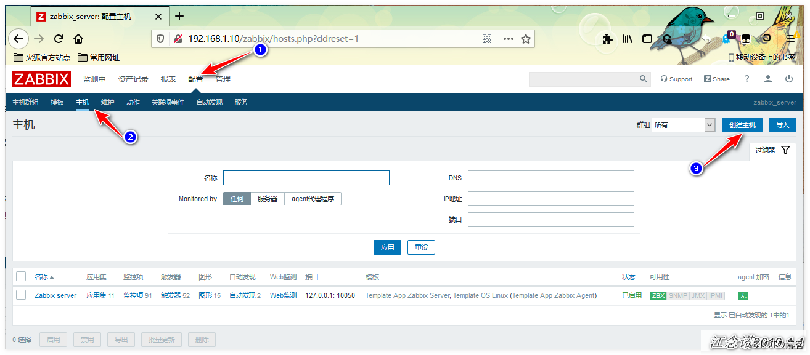Go to 关联项事件 submenu

coord(168,102)
